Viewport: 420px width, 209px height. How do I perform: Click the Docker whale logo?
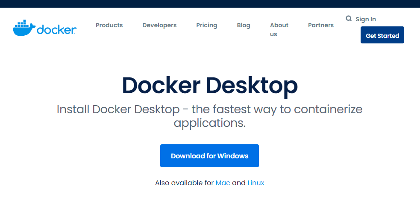[x=45, y=28]
